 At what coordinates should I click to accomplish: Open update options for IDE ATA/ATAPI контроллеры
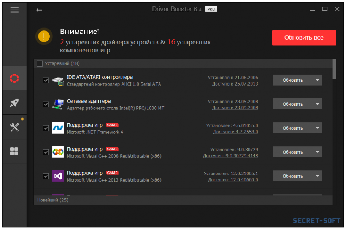pos(317,80)
